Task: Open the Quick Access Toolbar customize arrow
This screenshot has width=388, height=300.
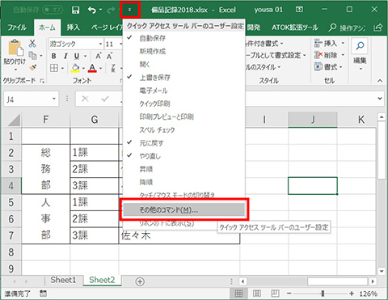Action: tap(129, 10)
